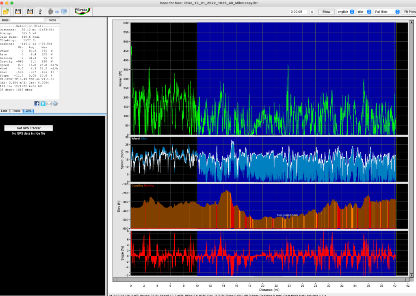The image size is (416, 296).
Task: Save the ride with the first floppy disk icon
Action: pyautogui.click(x=18, y=11)
